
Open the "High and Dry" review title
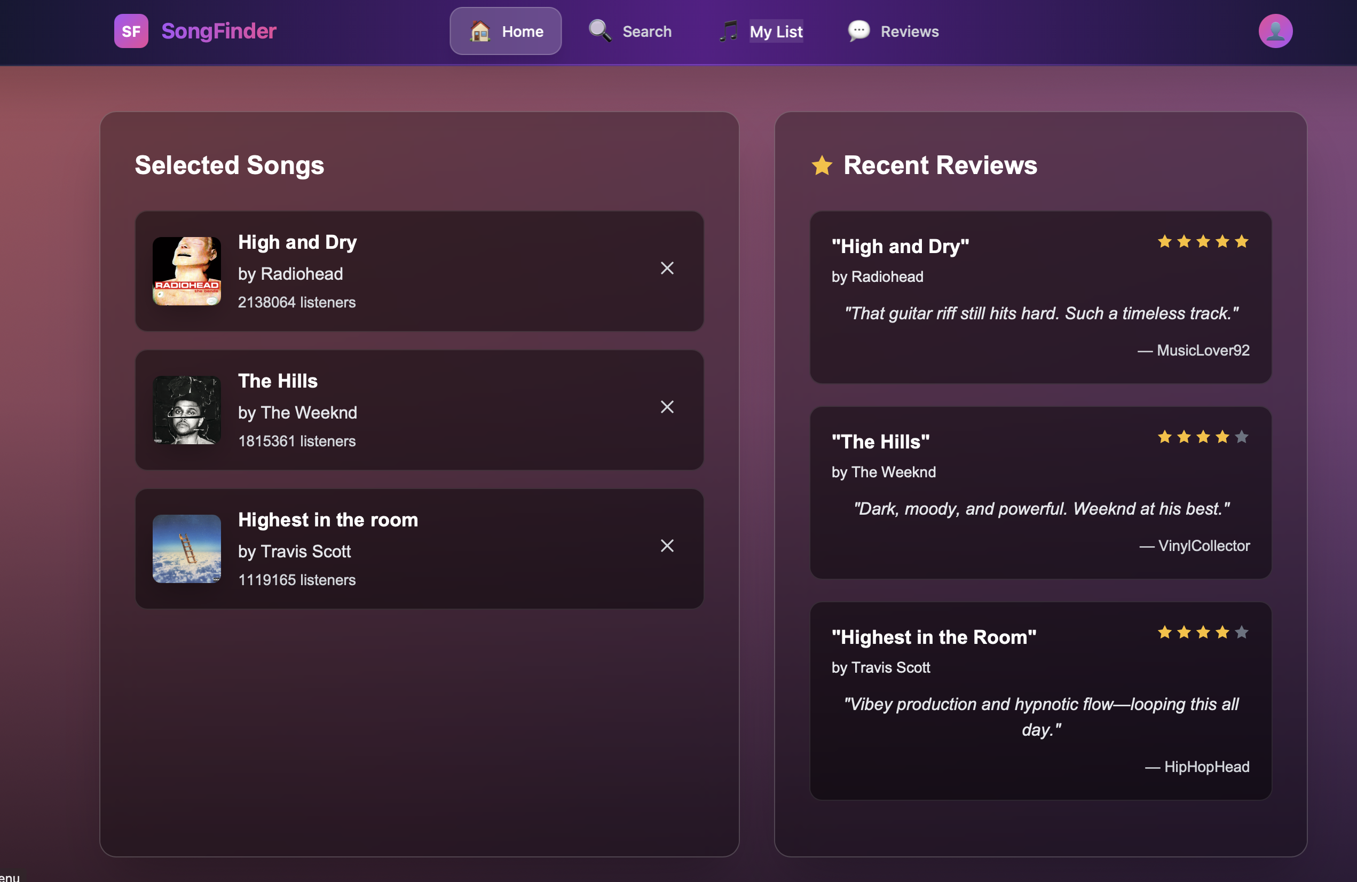coord(900,246)
